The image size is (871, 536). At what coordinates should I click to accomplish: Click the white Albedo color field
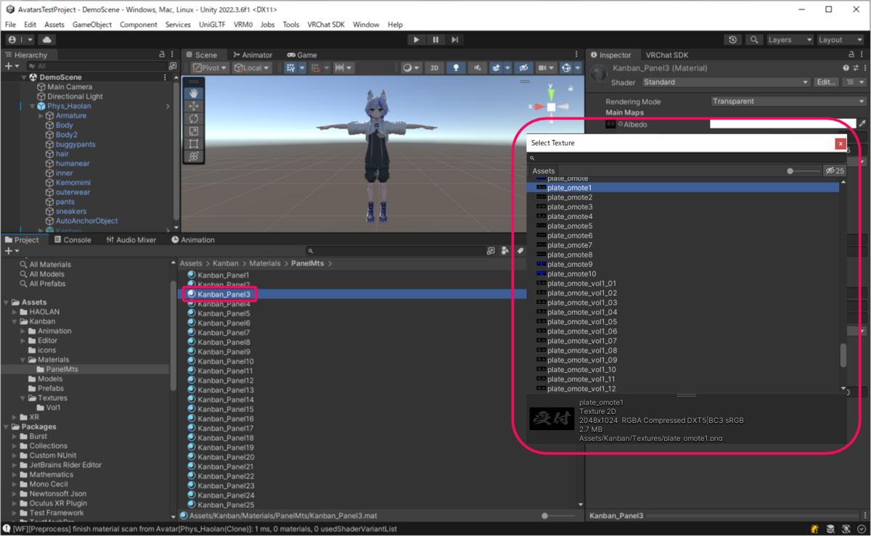click(x=782, y=124)
